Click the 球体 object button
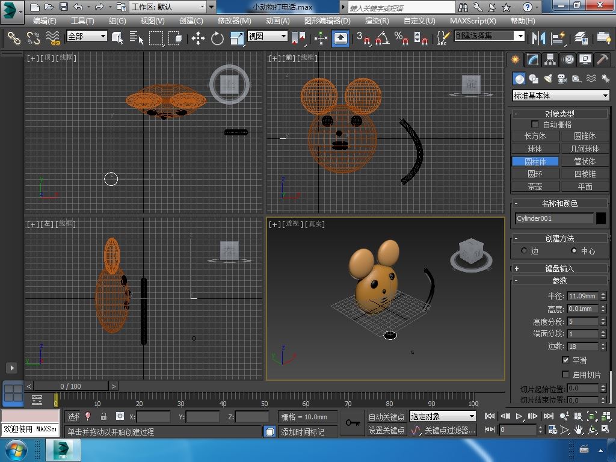The height and width of the screenshot is (462, 616). (535, 149)
